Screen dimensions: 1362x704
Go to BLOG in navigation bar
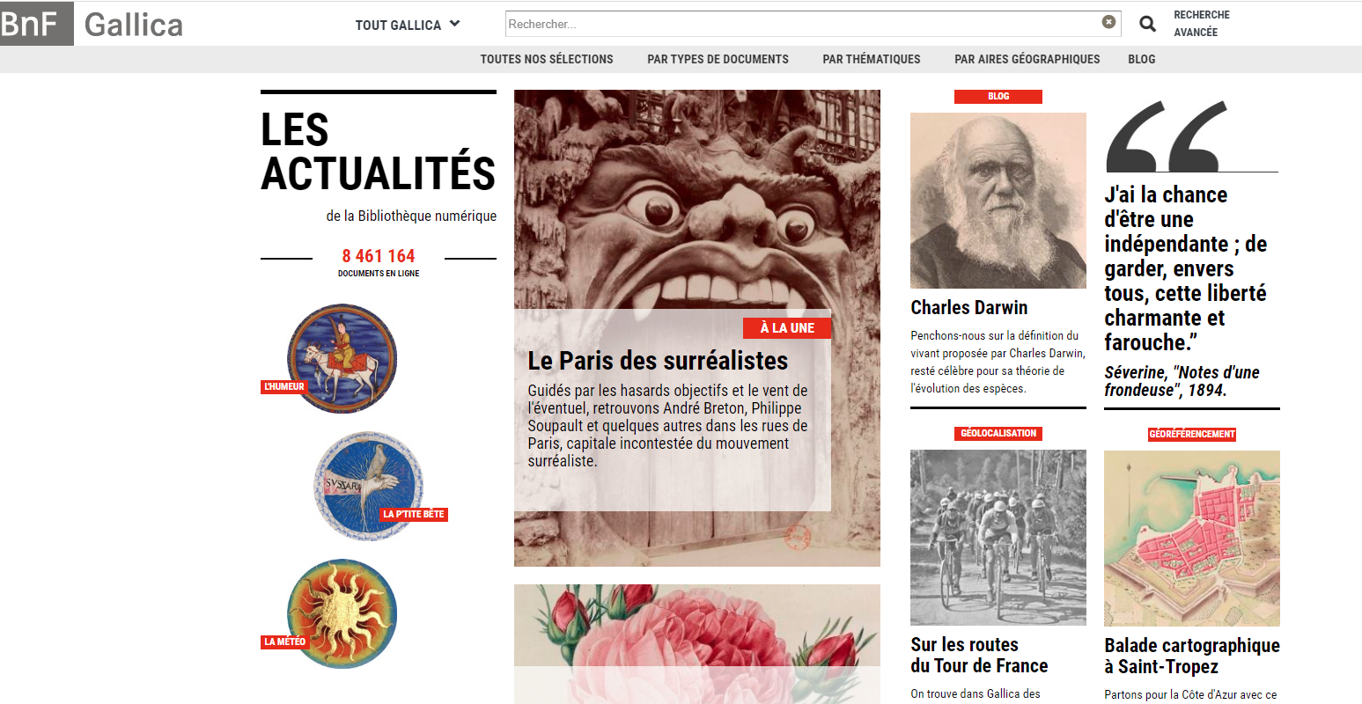tap(1142, 59)
